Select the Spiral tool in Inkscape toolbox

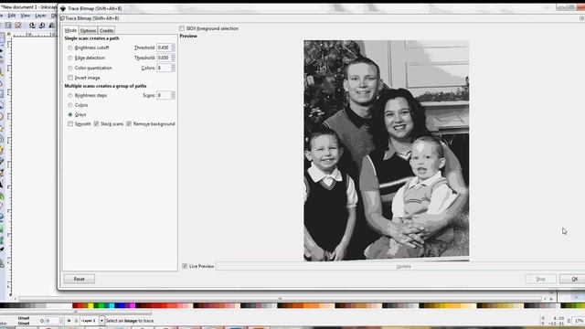2,140
